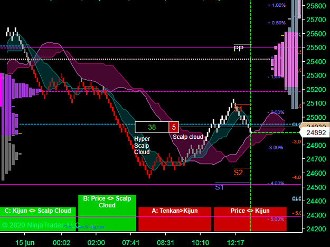Click the '15 jun' date label on time axis
This screenshot has width=330, height=247.
coord(25,243)
